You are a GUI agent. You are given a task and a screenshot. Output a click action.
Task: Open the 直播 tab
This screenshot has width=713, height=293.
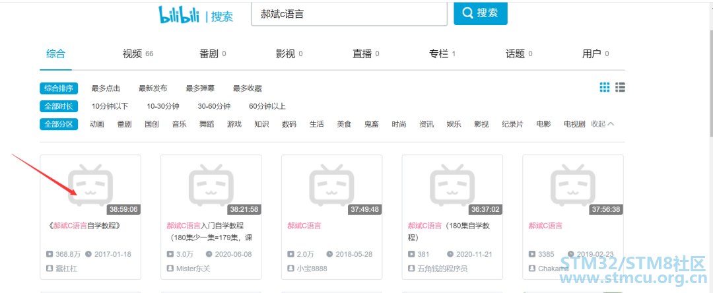[x=366, y=54]
